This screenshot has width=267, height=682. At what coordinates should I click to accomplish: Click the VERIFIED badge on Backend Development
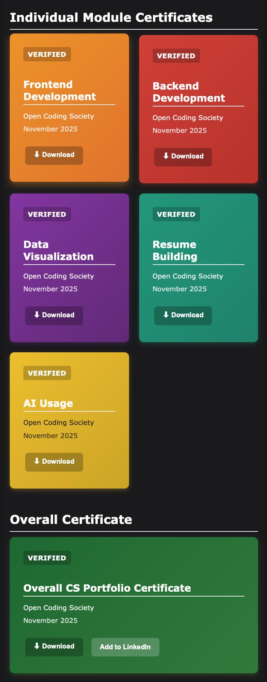[176, 55]
